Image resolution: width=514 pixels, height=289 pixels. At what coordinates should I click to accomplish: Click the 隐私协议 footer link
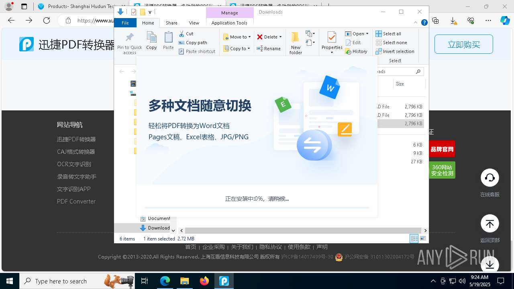click(x=271, y=247)
